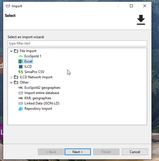Select the ILCD blue icon

coord(21,67)
